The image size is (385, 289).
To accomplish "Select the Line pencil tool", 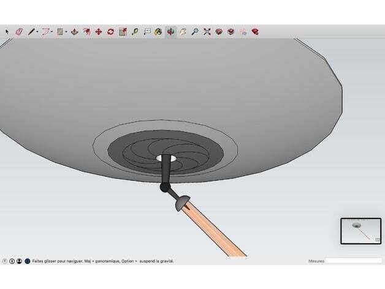I will [31, 32].
